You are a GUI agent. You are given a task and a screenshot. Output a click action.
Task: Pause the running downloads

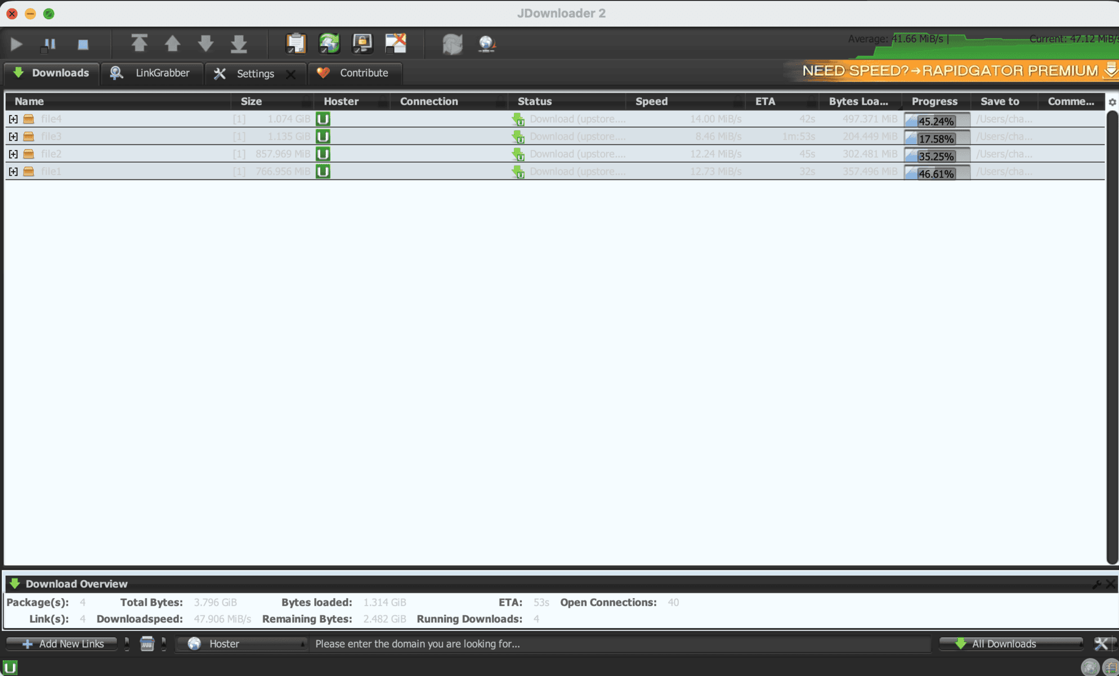pos(49,44)
